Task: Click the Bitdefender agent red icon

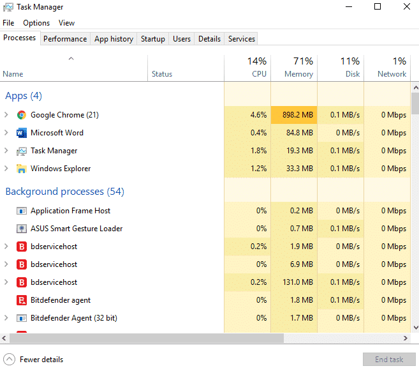Action: pos(22,300)
